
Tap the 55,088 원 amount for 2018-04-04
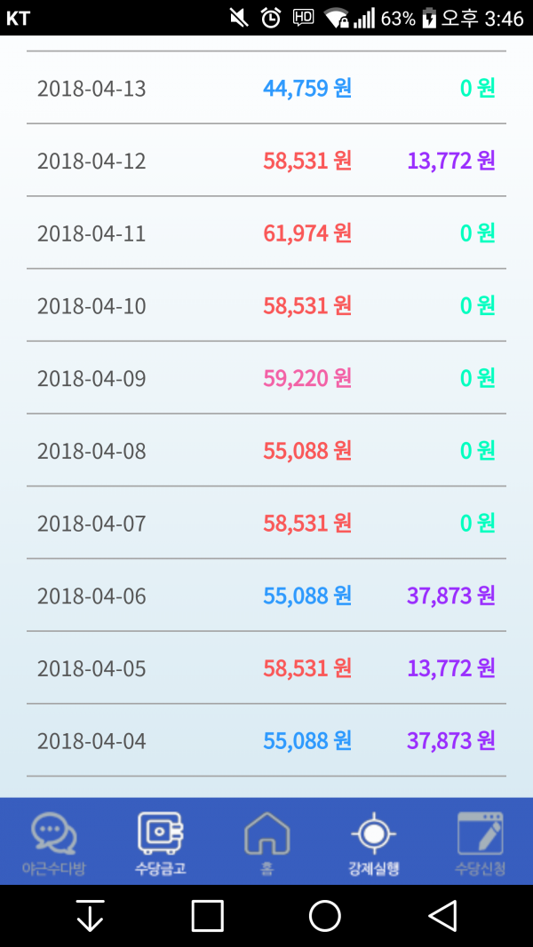point(307,740)
